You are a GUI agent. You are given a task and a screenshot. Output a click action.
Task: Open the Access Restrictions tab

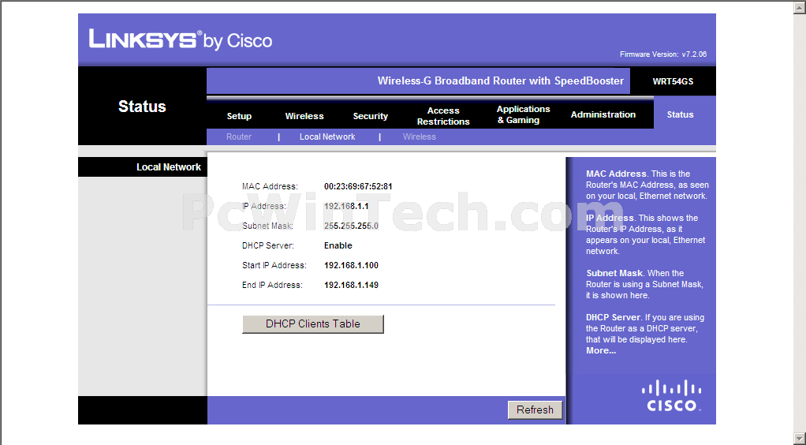(443, 116)
